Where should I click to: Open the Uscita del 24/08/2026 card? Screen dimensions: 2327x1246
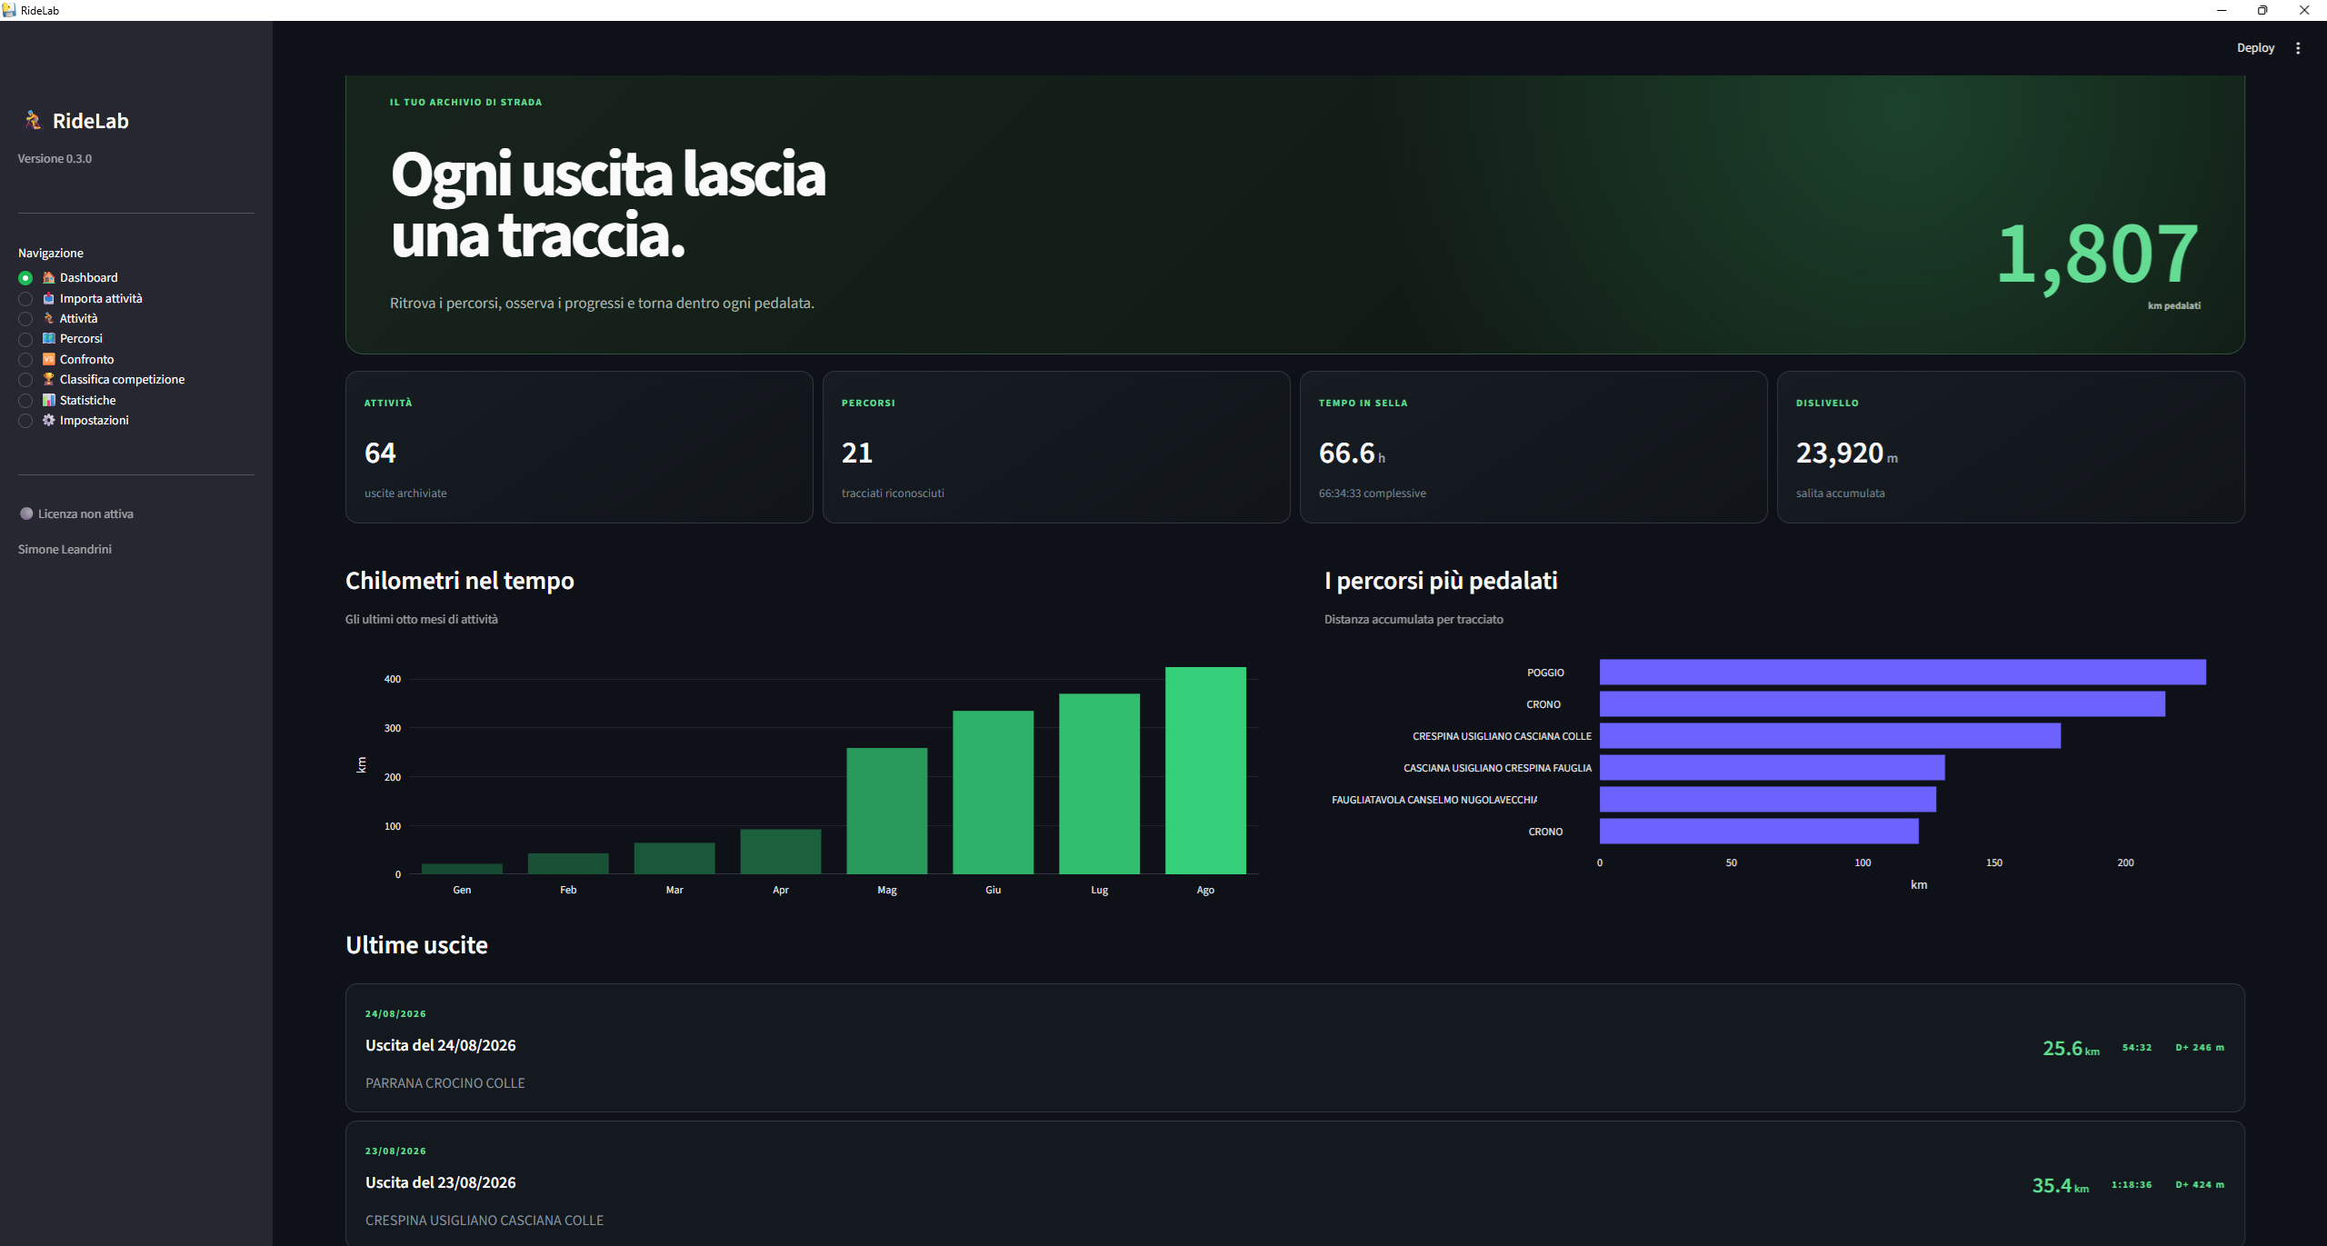(x=1294, y=1048)
